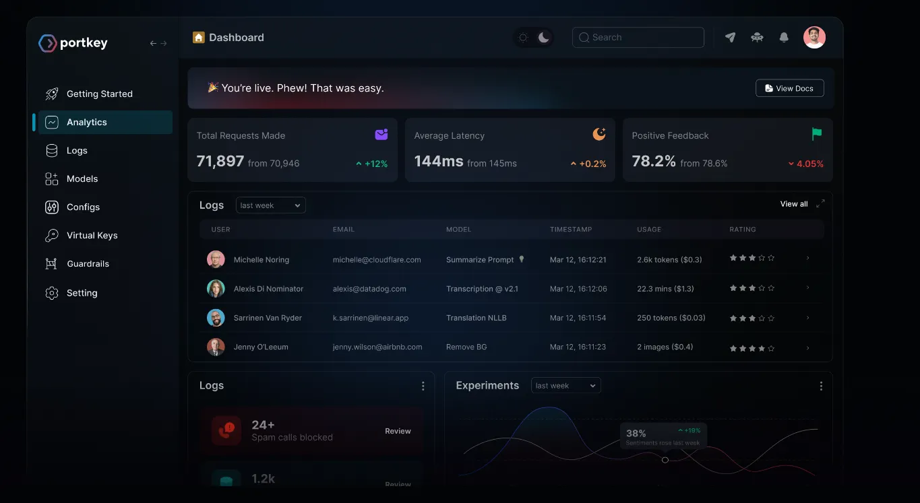
Task: Expand Michelle Noring's log entry chevron
Action: coord(807,259)
